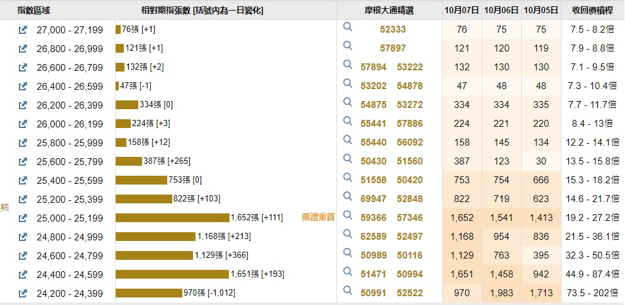Viewport: 625px width, 305px height.
Task: Click the 10月06日 cell showing 1,983
Action: pos(502,293)
